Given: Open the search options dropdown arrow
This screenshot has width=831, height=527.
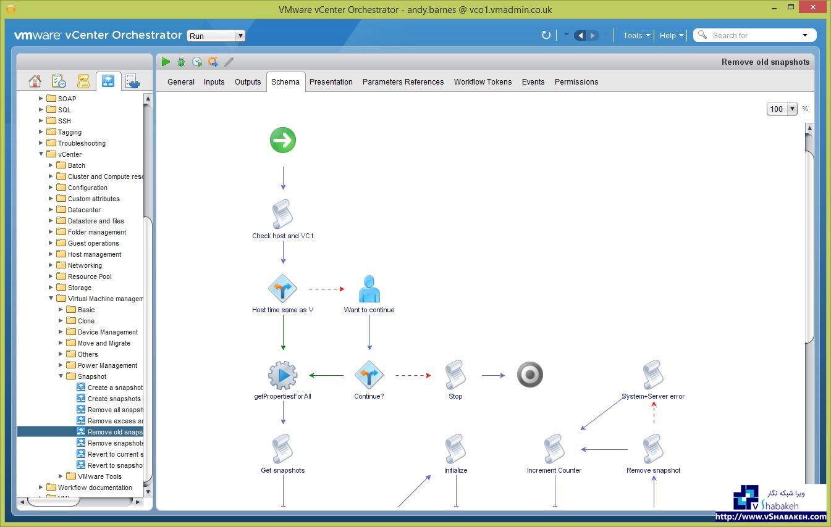Looking at the screenshot, I should (805, 35).
